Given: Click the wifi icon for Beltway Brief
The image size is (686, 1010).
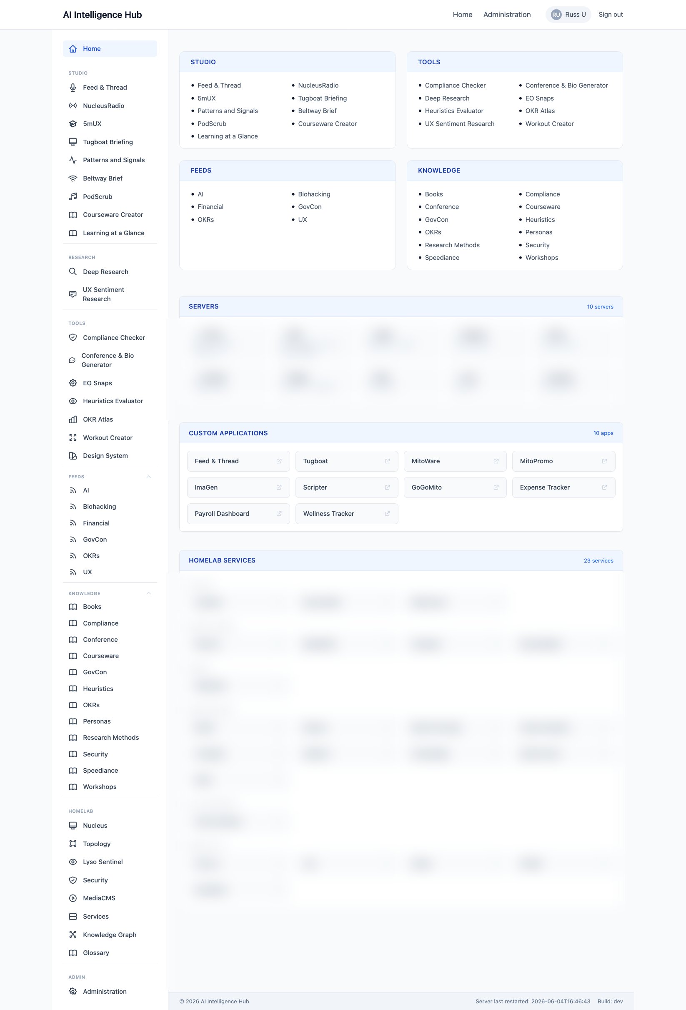Looking at the screenshot, I should tap(73, 178).
